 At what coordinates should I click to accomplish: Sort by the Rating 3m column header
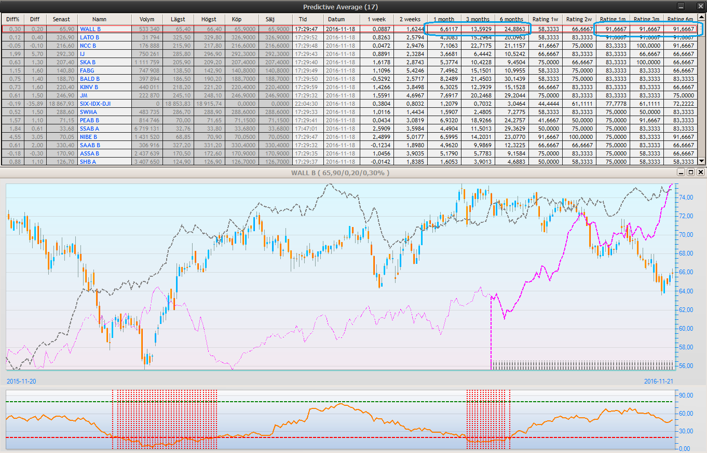pyautogui.click(x=646, y=19)
